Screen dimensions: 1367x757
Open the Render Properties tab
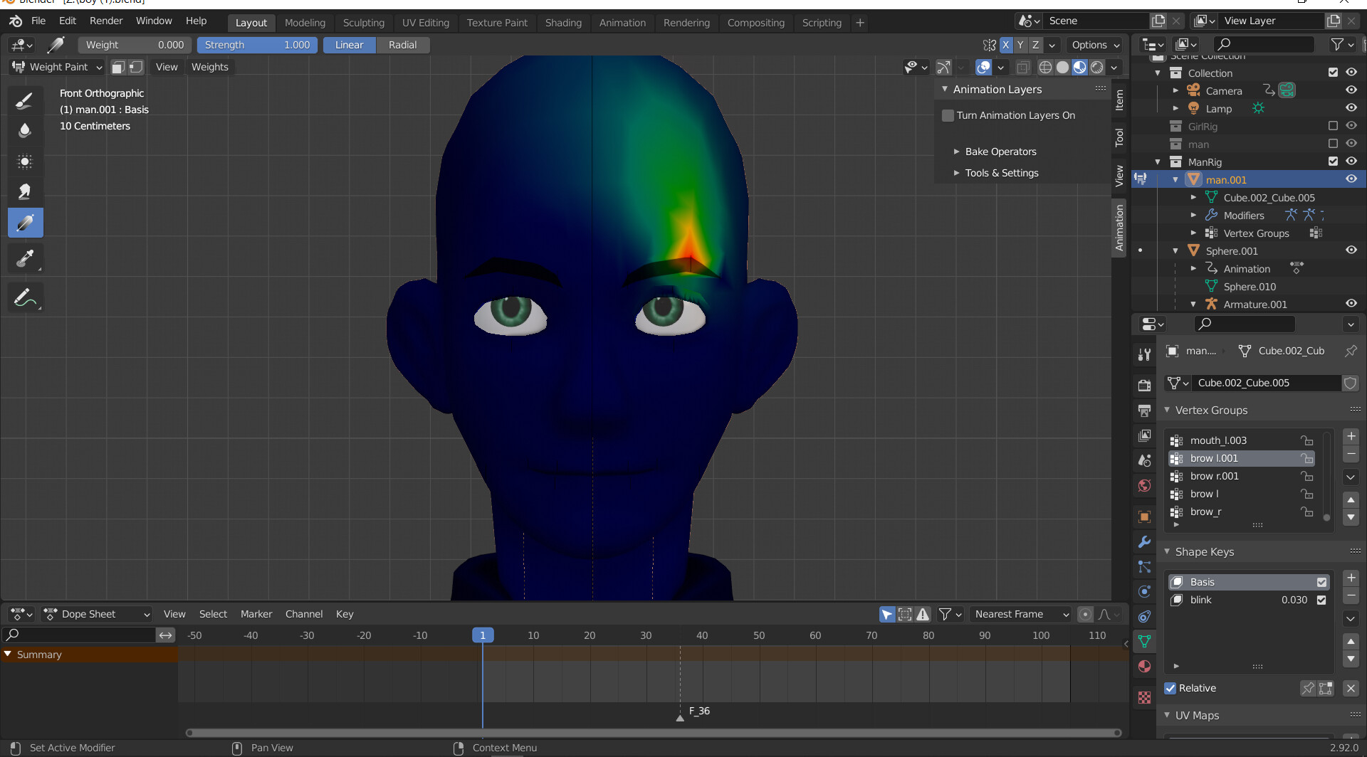click(1144, 385)
